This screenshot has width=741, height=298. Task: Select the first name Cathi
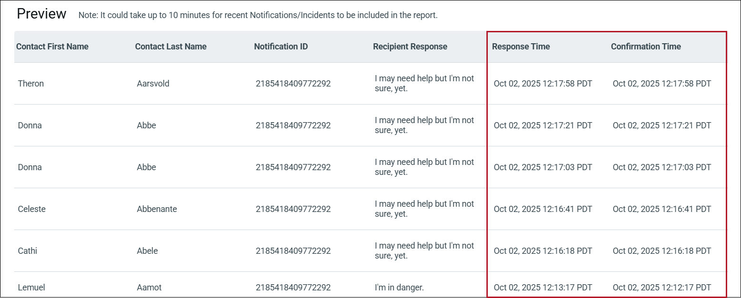[x=28, y=251]
